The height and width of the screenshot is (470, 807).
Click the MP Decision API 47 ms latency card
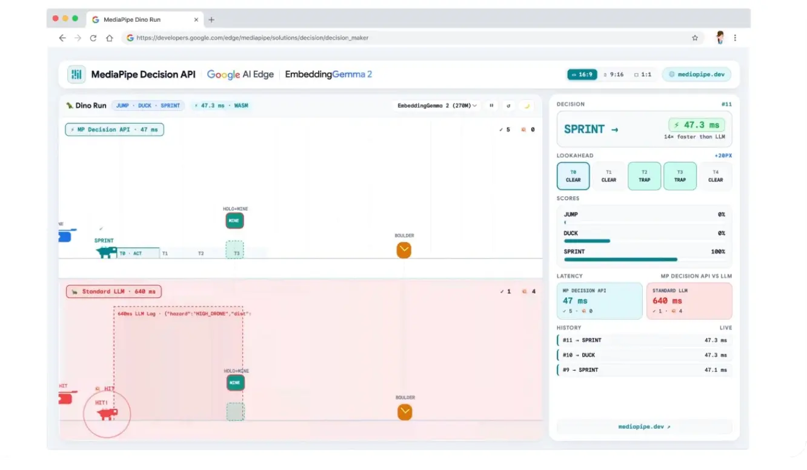pos(600,301)
